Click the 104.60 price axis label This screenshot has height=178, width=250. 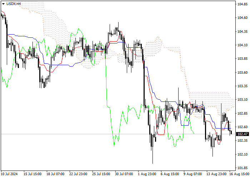click(x=242, y=18)
